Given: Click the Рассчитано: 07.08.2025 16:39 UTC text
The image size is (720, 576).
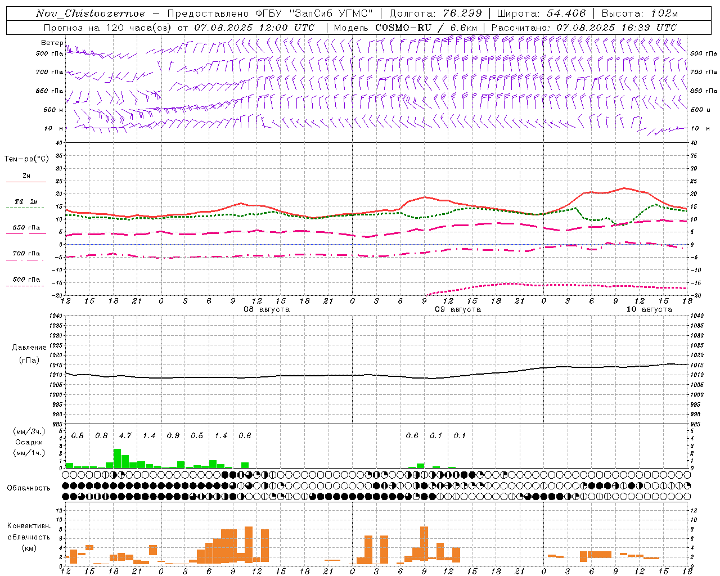Looking at the screenshot, I should pyautogui.click(x=584, y=28).
